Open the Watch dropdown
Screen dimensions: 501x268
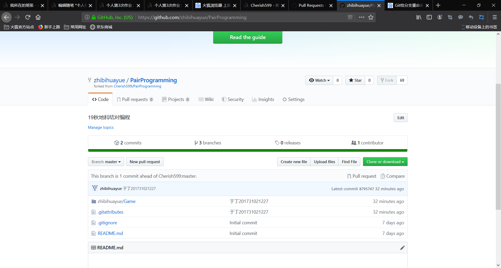[319, 80]
